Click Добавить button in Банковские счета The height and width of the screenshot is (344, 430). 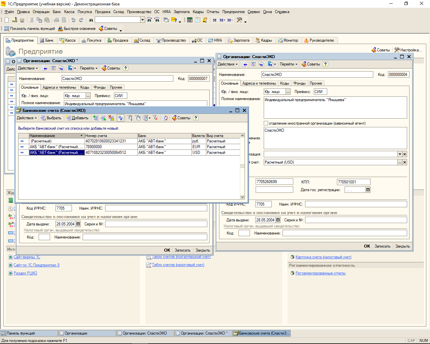coord(77,118)
